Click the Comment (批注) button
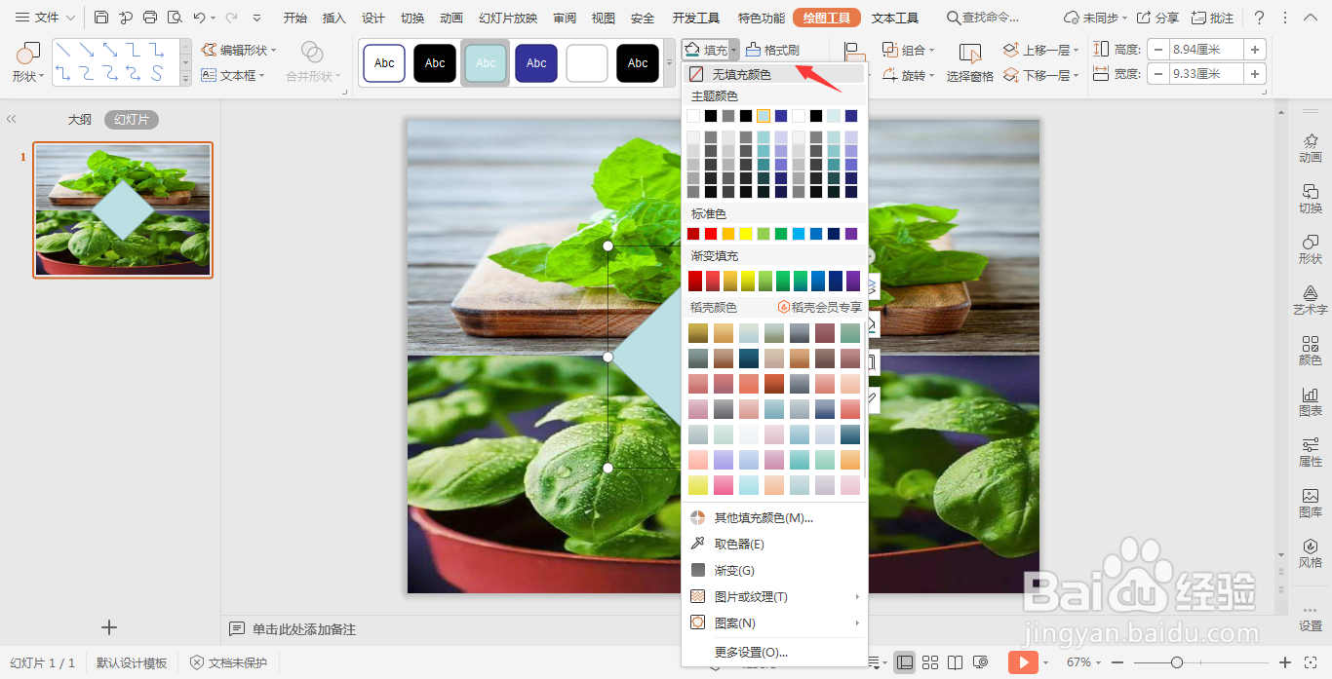The width and height of the screenshot is (1332, 679). [1212, 18]
